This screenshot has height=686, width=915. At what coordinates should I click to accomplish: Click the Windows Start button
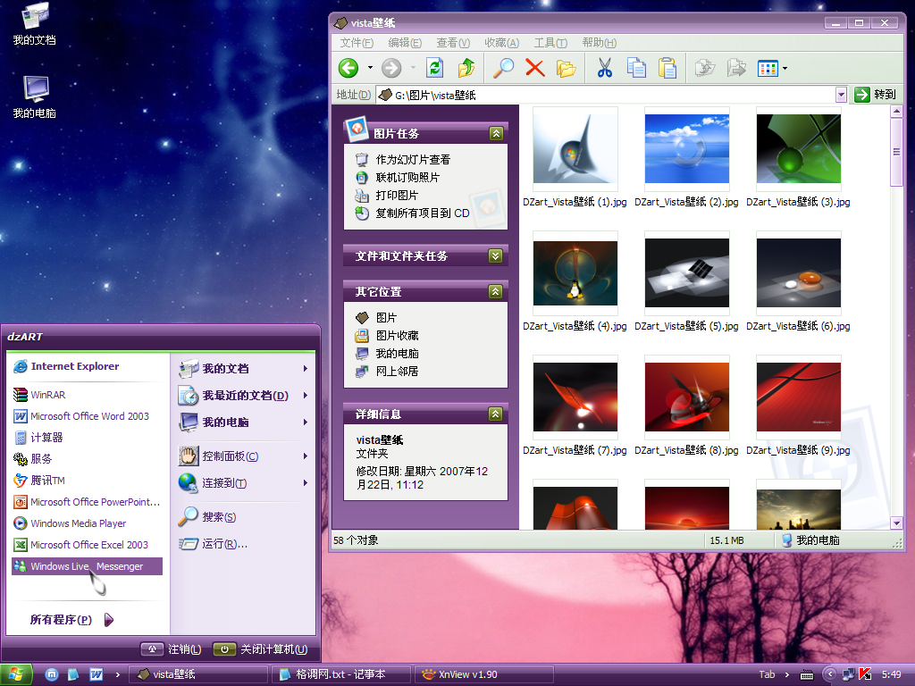point(16,674)
